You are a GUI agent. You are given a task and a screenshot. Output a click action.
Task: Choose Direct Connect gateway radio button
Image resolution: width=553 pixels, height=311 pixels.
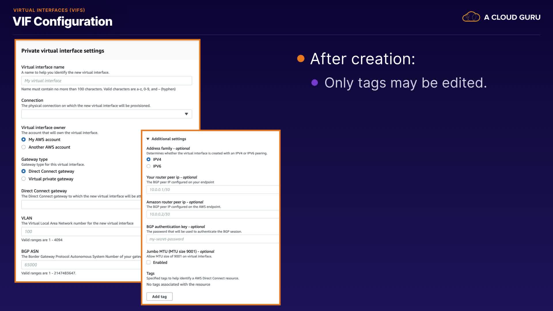click(24, 171)
